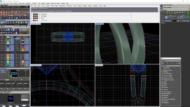Click Extract Edges in the F6 panel
Image resolution: width=190 pixels, height=107 pixels.
tap(168, 76)
